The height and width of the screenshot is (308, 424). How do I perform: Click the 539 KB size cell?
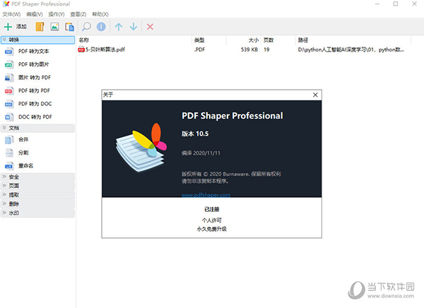point(249,49)
